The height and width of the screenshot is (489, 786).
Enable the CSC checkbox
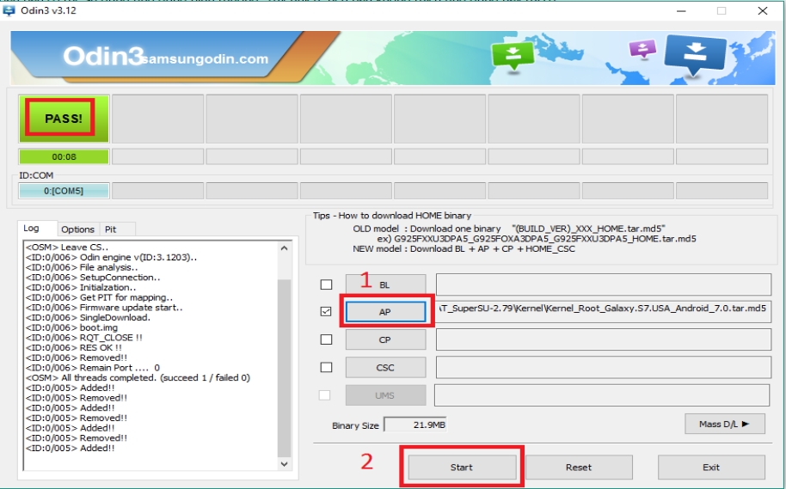[326, 367]
